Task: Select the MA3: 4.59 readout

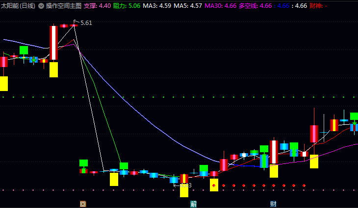Action: (157, 6)
